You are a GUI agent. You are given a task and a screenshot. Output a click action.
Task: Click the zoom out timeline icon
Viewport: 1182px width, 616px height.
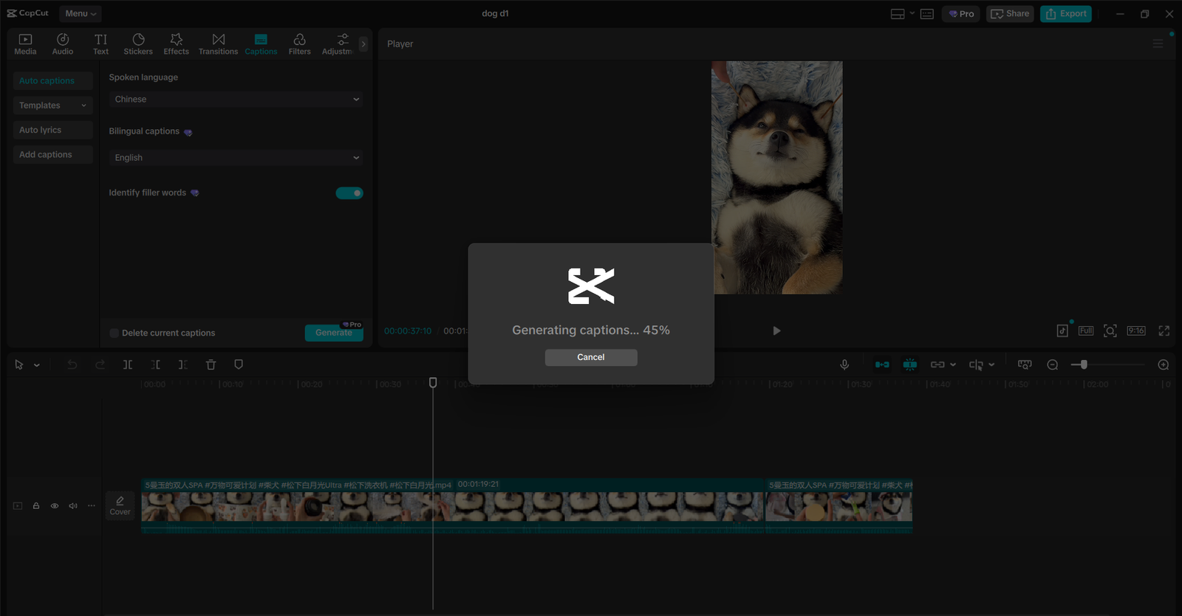(1053, 364)
